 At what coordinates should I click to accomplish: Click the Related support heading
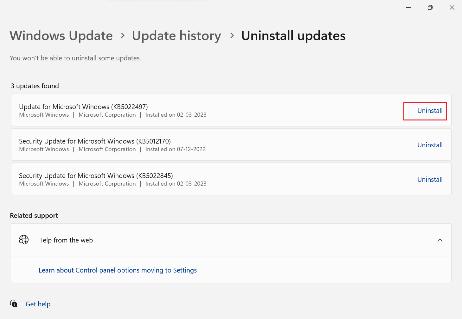click(34, 216)
